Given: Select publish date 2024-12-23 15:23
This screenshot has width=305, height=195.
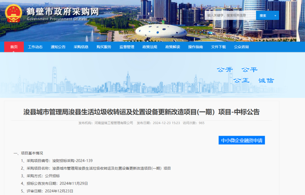Looking at the screenshot, I should [x=166, y=123].
